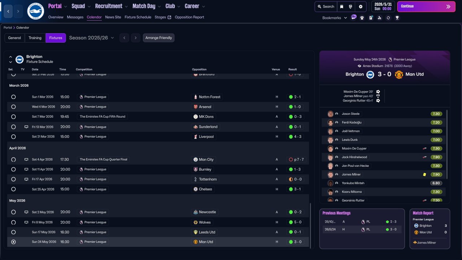Screen dimensions: 462x260
Task: Select the Chelsea fixture radio button
Action: click(x=13, y=189)
